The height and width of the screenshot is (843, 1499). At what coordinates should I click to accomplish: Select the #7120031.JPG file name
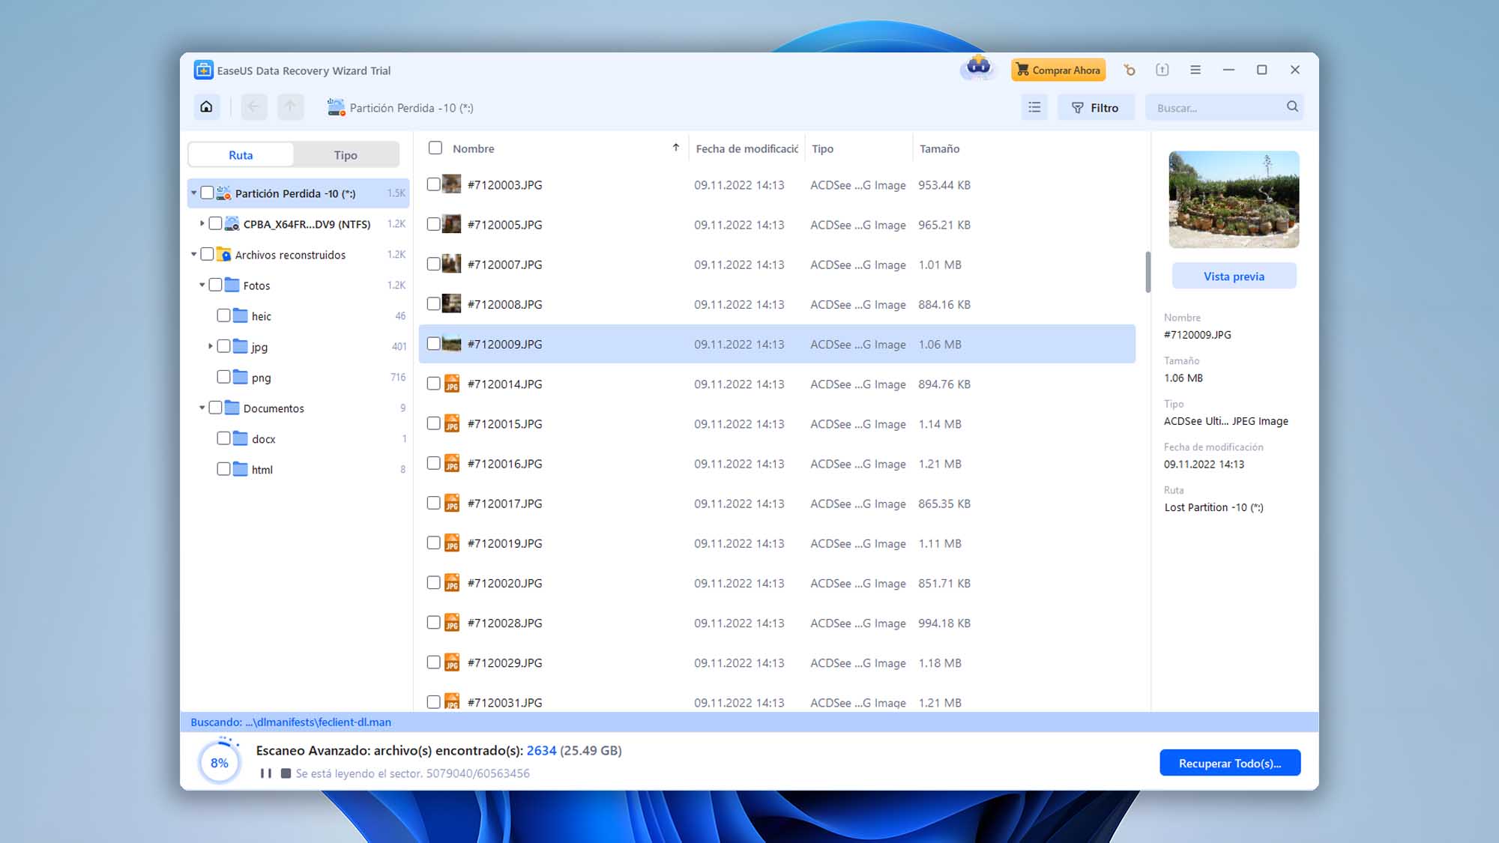click(x=504, y=702)
